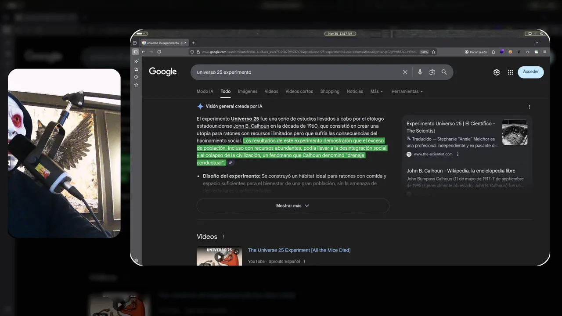The height and width of the screenshot is (316, 562).
Task: Open Experimento Universo 25 El Científico source
Action: coord(451,127)
